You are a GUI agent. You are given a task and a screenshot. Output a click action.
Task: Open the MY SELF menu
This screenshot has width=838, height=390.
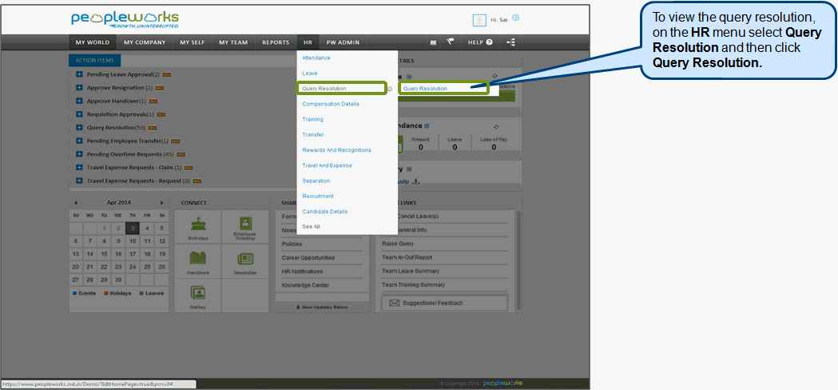point(192,42)
